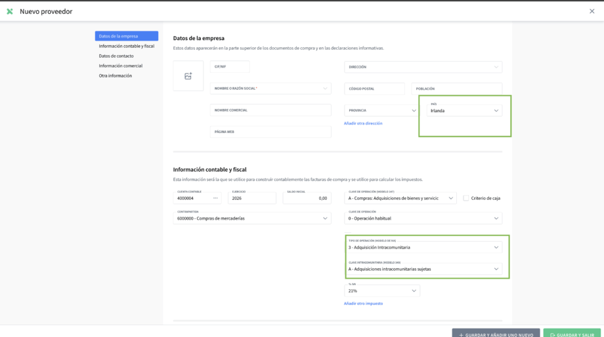Go to Información contable y fiscal section
The image size is (604, 337).
coord(126,46)
